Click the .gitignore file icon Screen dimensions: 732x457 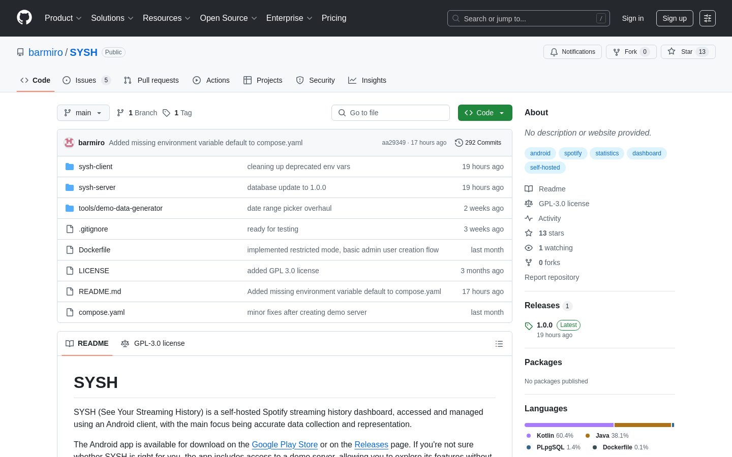click(x=70, y=229)
